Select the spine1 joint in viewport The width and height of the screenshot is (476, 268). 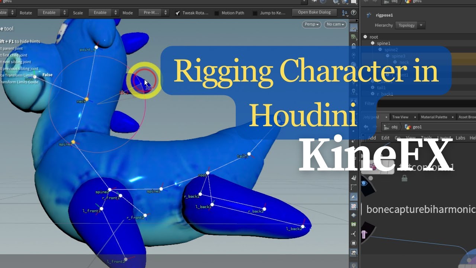tap(161, 189)
